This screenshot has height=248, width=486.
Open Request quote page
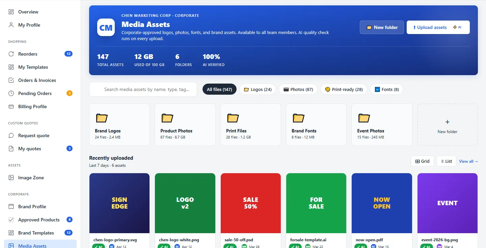40,135
